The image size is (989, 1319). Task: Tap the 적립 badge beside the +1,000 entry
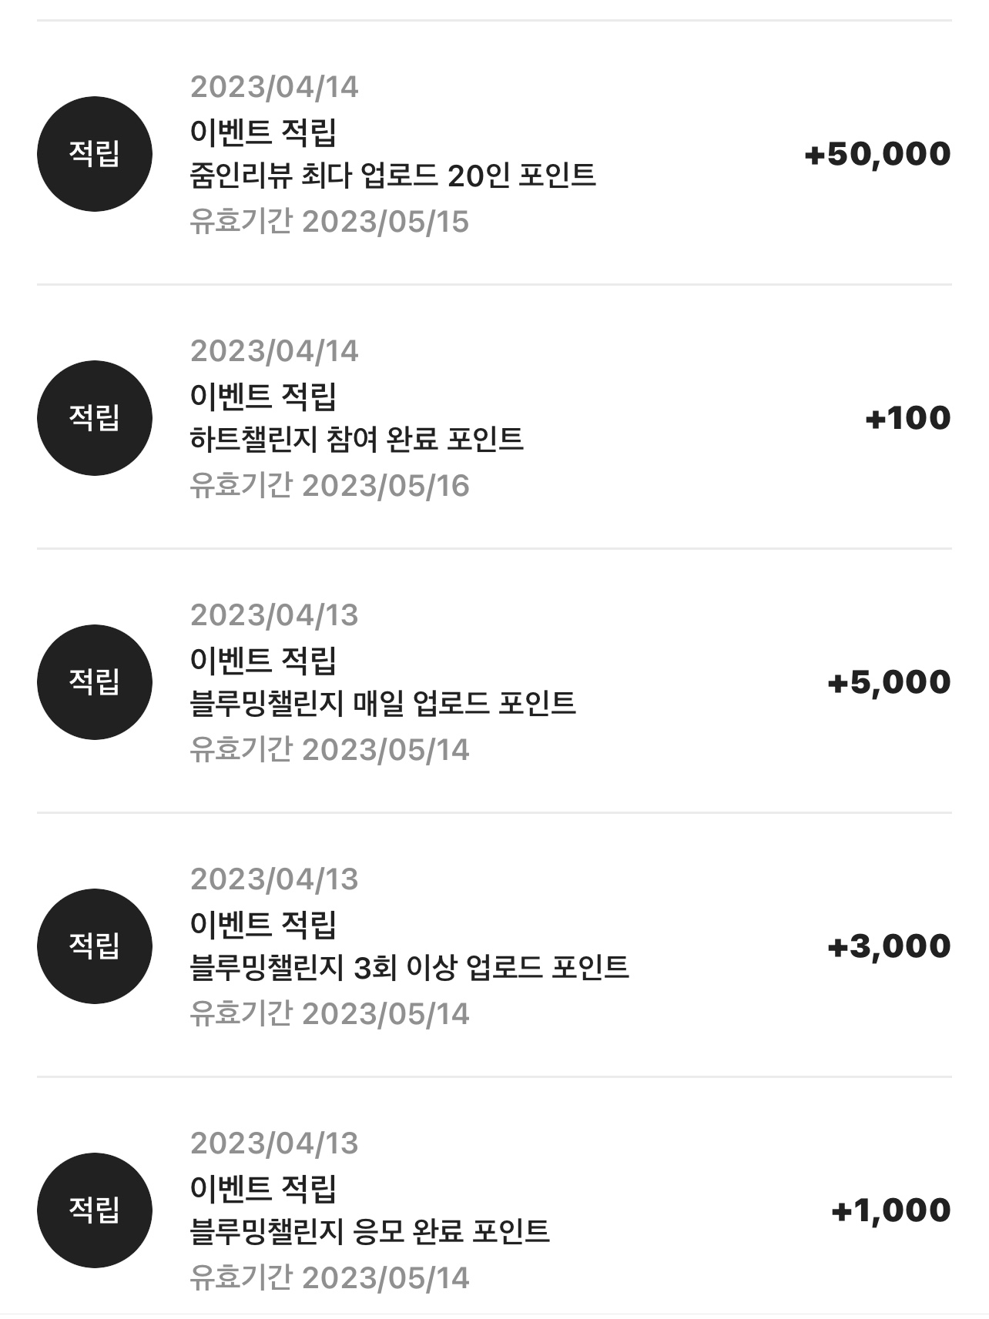click(x=95, y=1210)
